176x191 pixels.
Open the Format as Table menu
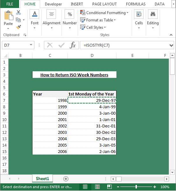tap(98, 20)
